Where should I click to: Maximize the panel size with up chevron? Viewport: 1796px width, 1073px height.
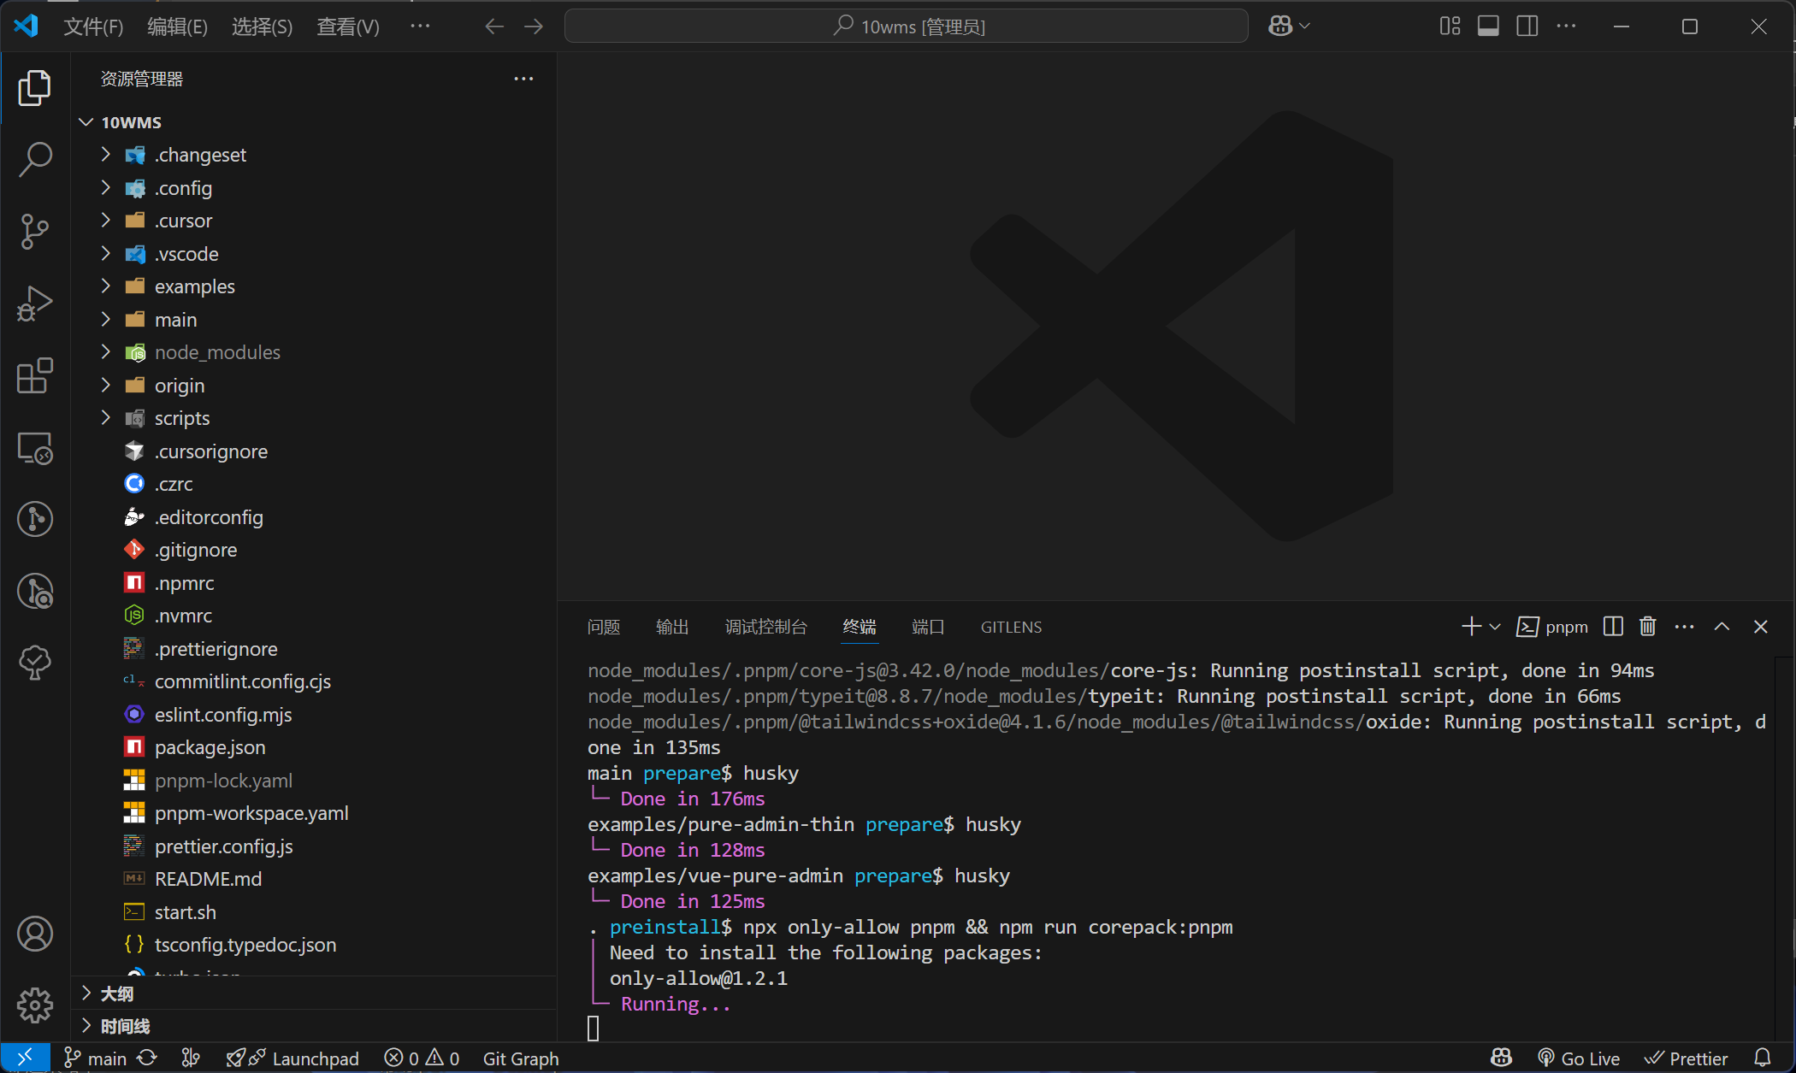tap(1722, 627)
